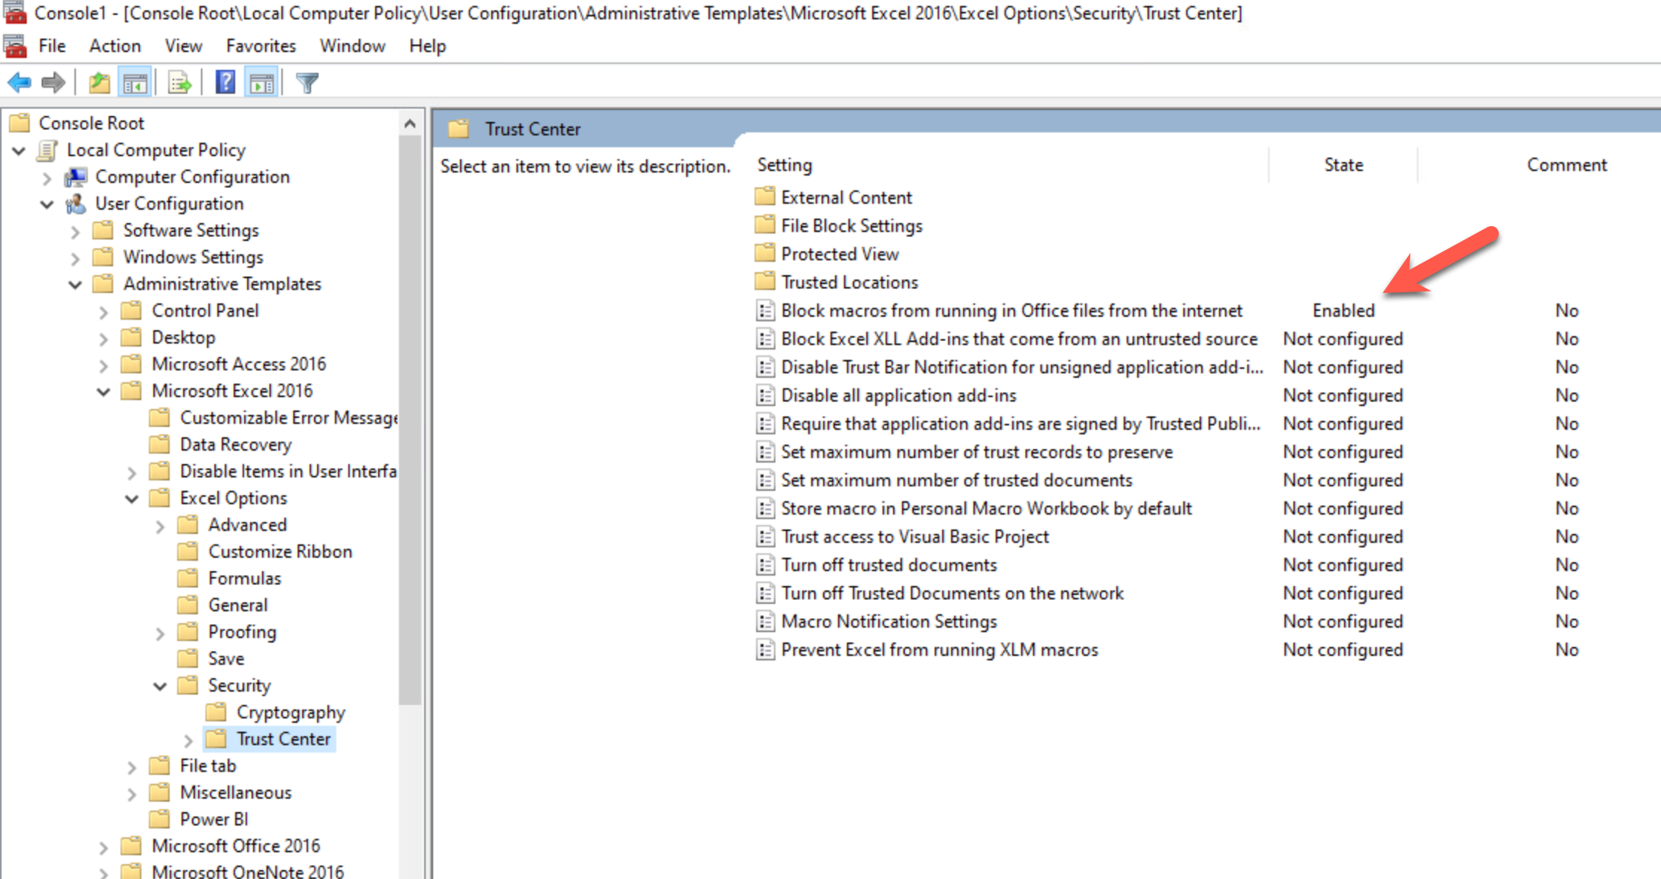Image resolution: width=1661 pixels, height=879 pixels.
Task: Click the Up one level folder icon
Action: 99,83
